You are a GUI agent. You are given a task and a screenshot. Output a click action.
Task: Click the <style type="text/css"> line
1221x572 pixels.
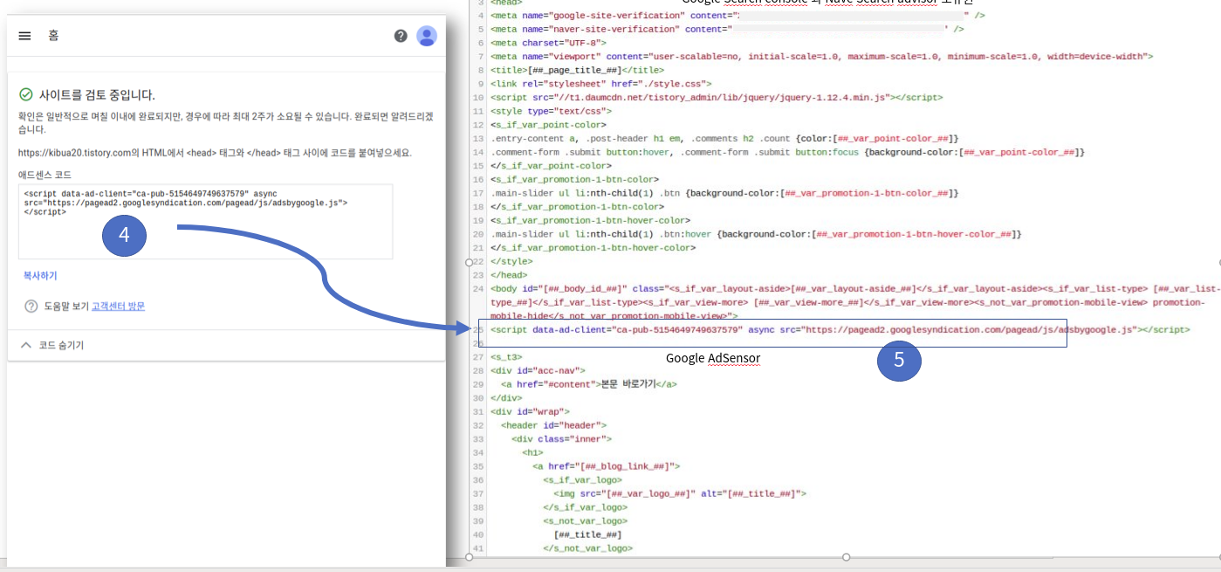551,111
